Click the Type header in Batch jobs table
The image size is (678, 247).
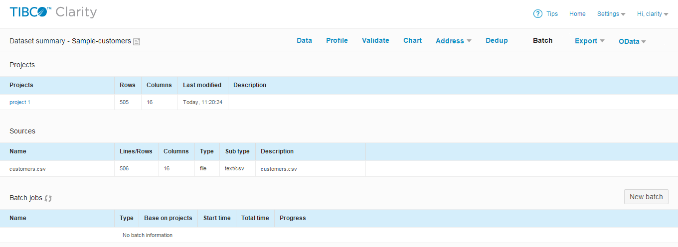coord(127,218)
